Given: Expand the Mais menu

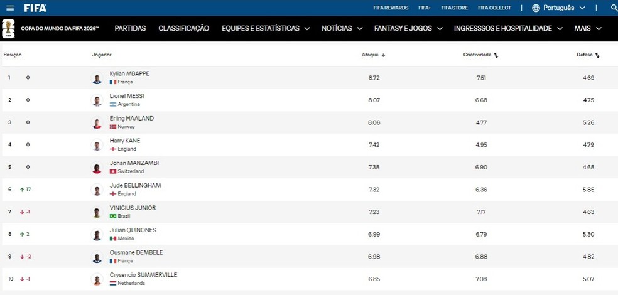Looking at the screenshot, I should 588,28.
